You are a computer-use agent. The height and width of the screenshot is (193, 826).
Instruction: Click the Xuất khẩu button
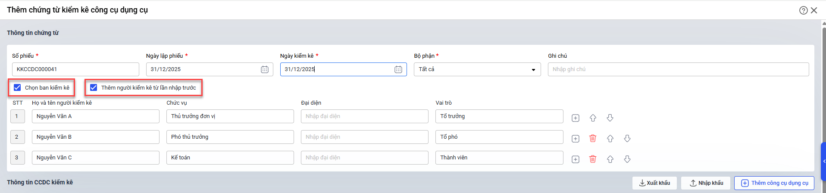point(654,183)
